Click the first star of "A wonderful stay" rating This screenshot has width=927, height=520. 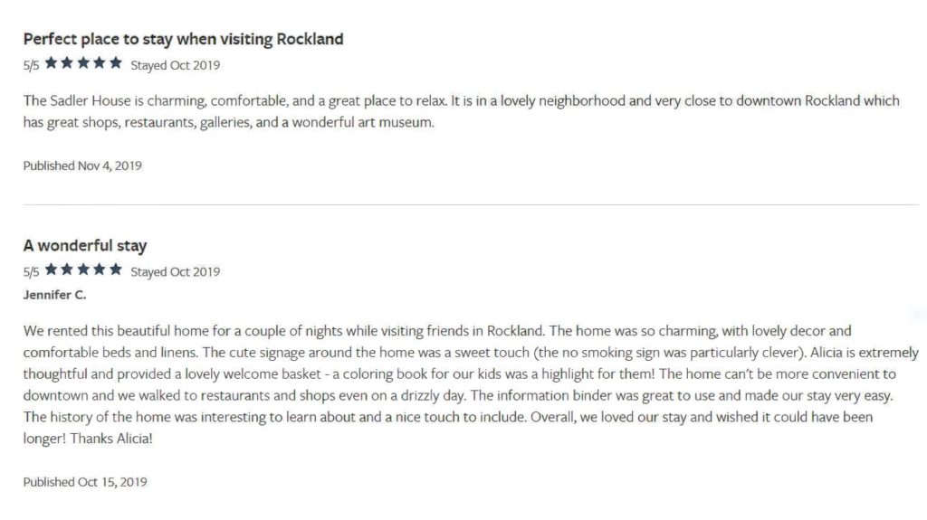52,269
